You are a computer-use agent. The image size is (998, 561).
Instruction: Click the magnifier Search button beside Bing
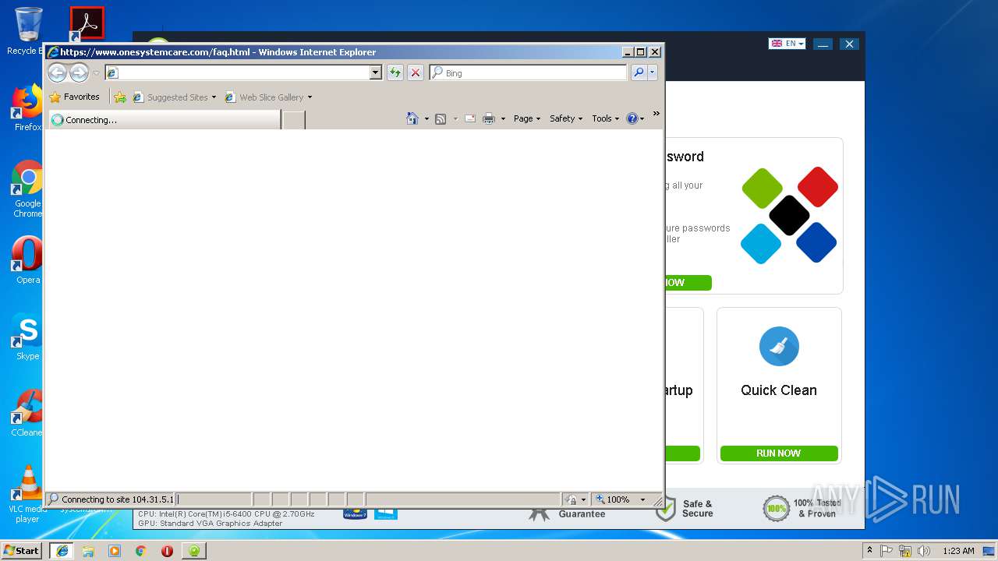tap(639, 72)
